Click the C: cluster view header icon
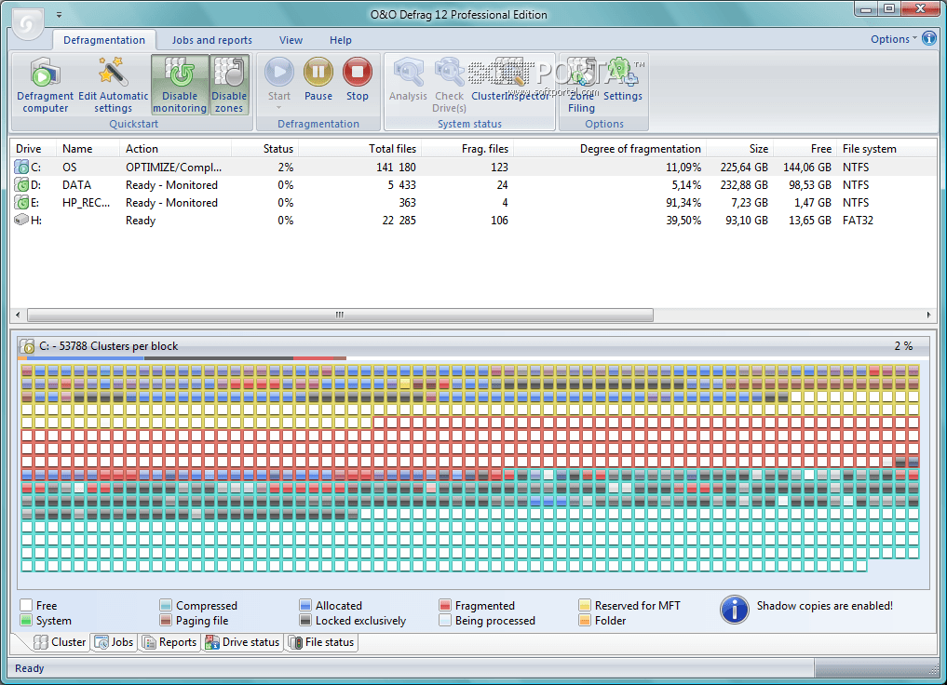The width and height of the screenshot is (947, 685). pos(27,346)
